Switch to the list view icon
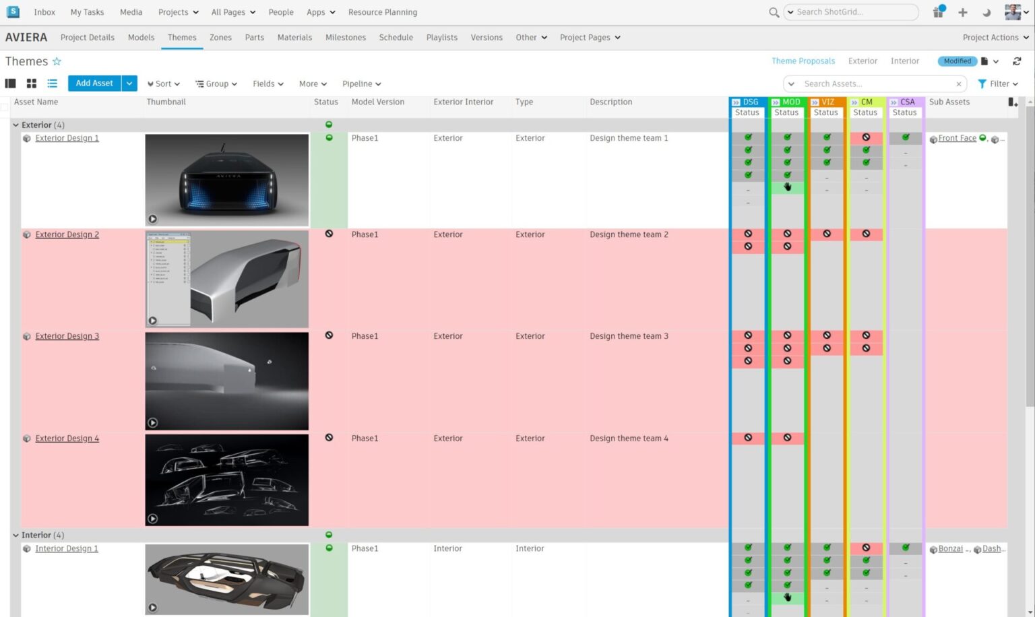The height and width of the screenshot is (617, 1035). [x=52, y=83]
